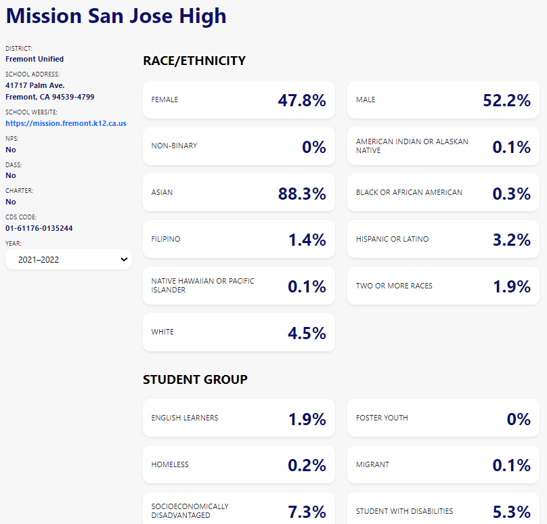Select the Asian 88.3% card
Screen dimensions: 547x524
pos(238,193)
